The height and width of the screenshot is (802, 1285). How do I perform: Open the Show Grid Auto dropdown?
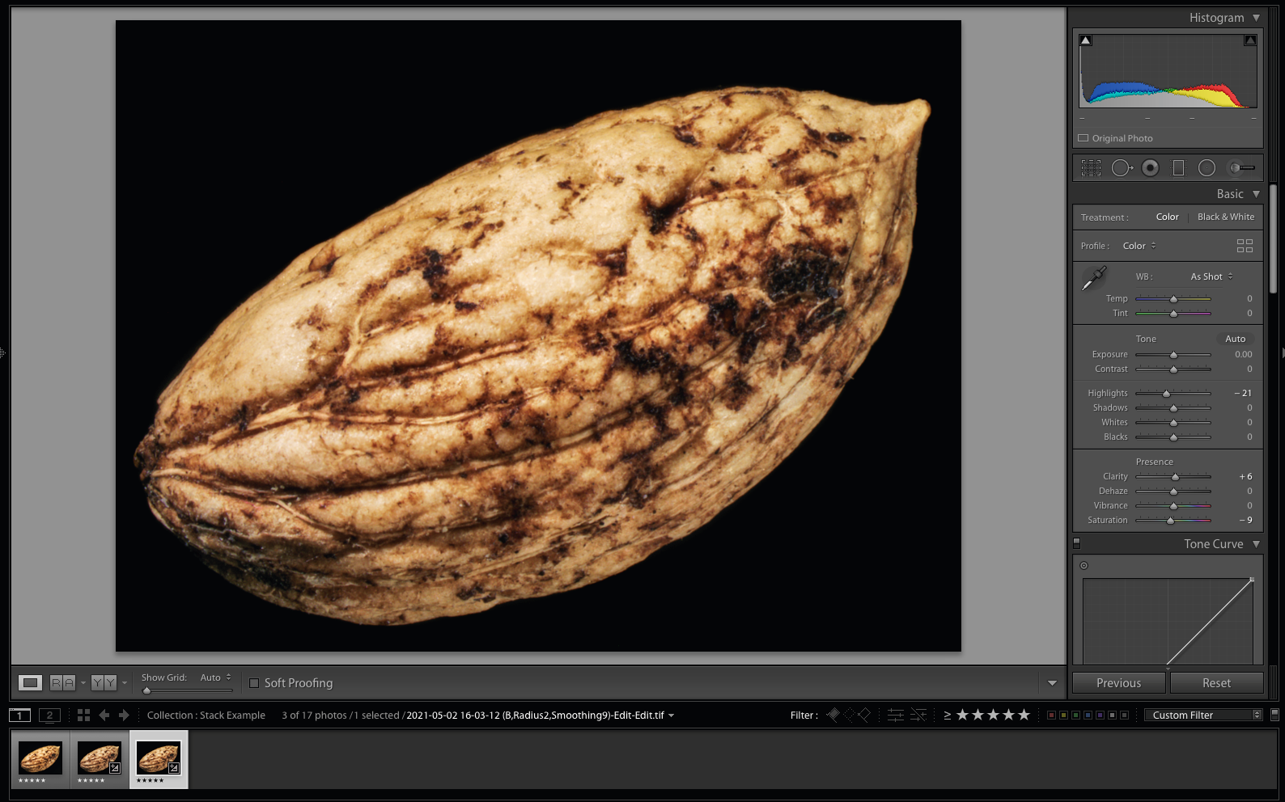point(216,677)
